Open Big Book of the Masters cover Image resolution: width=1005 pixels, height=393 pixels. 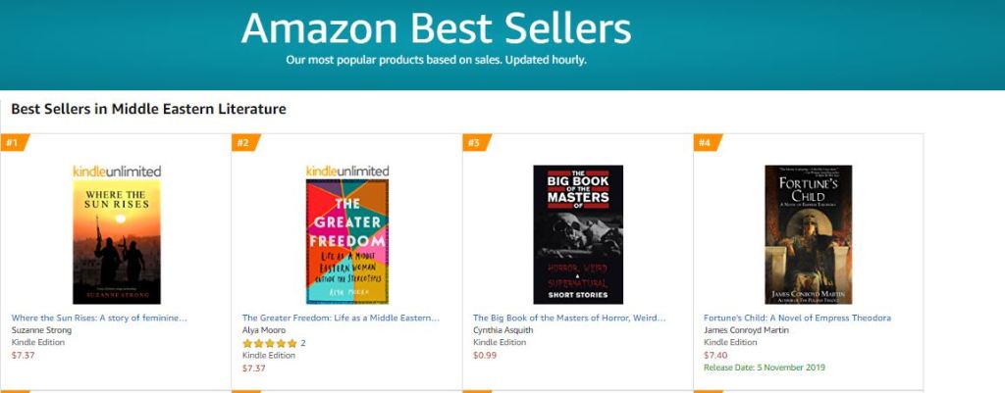coord(578,234)
